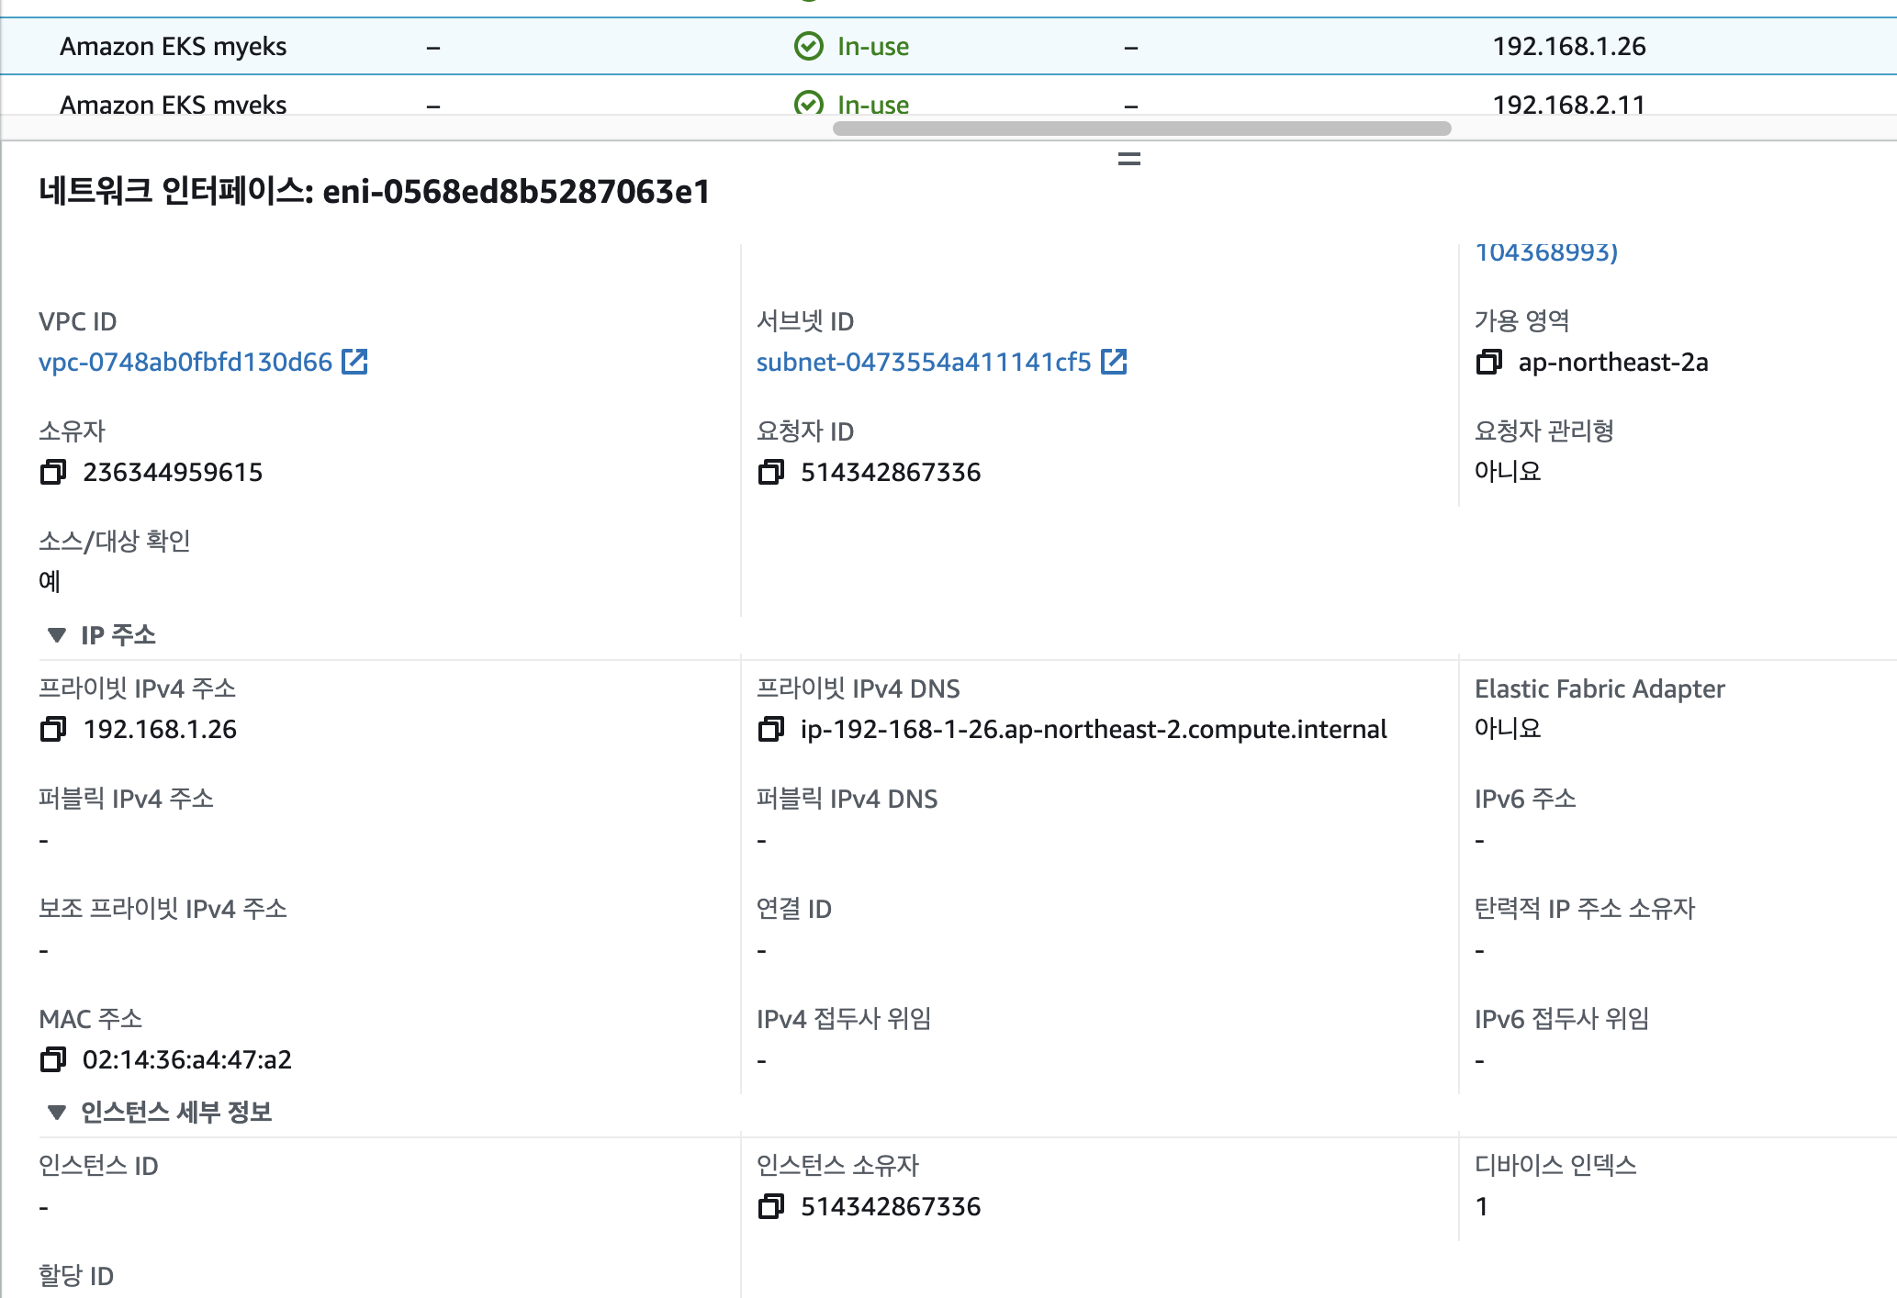
Task: Collapse the IP 주소 section
Action: pyautogui.click(x=57, y=635)
